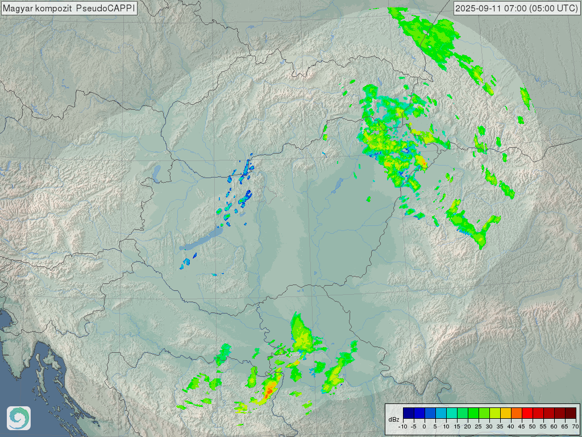The image size is (582, 437).
Task: Click the '15' legend scale value
Action: click(457, 427)
